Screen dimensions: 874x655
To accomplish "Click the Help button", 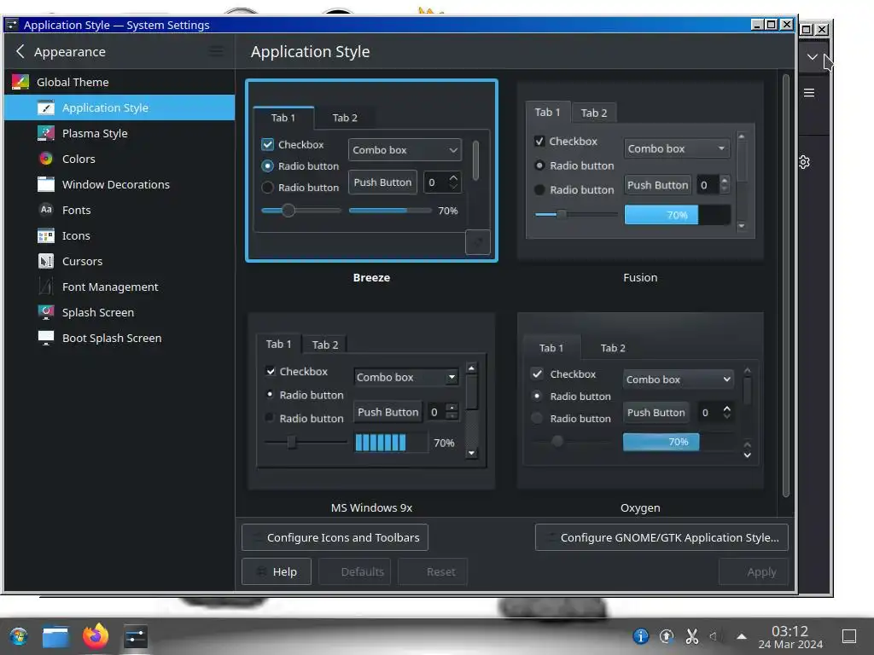I will [x=277, y=572].
